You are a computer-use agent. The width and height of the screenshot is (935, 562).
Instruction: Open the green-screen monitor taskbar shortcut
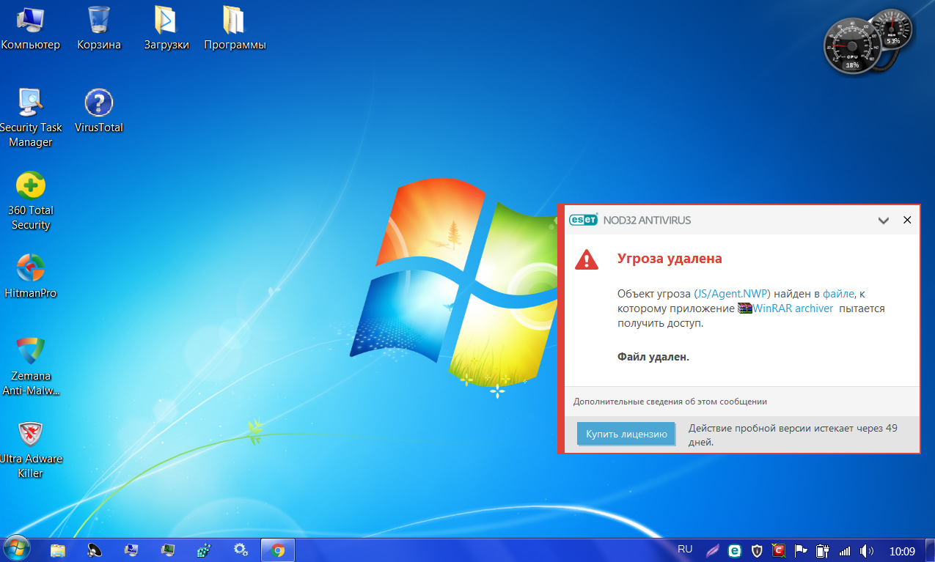tap(168, 550)
